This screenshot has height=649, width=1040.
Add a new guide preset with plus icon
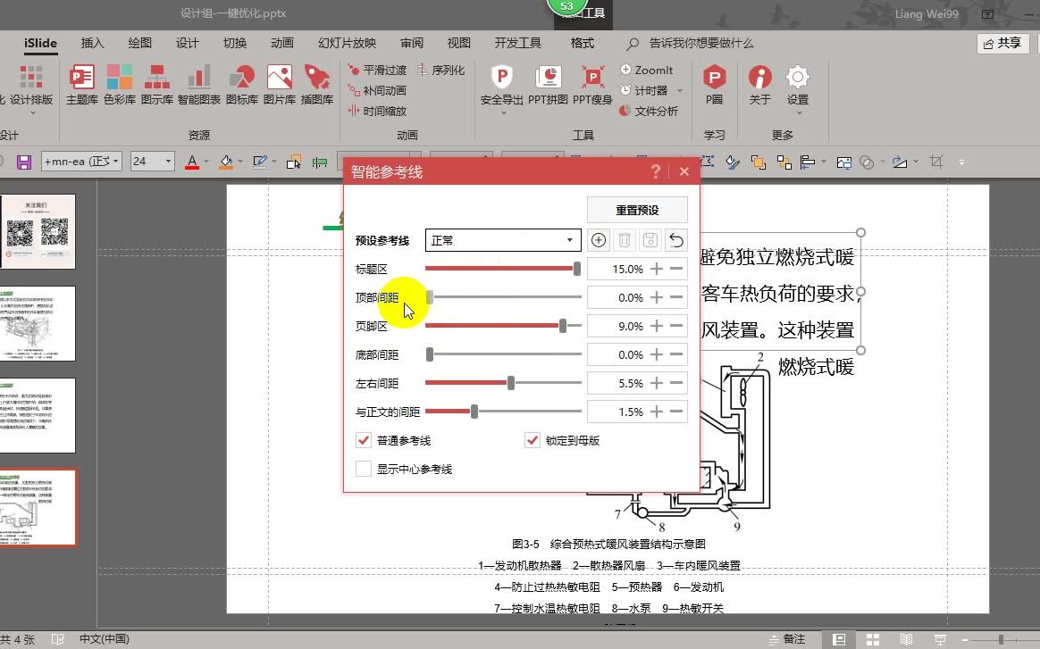pos(598,239)
